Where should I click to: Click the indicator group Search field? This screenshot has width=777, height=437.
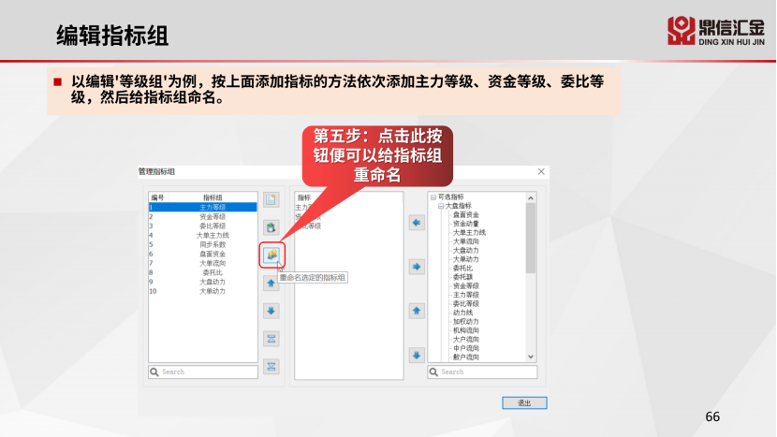(x=202, y=371)
